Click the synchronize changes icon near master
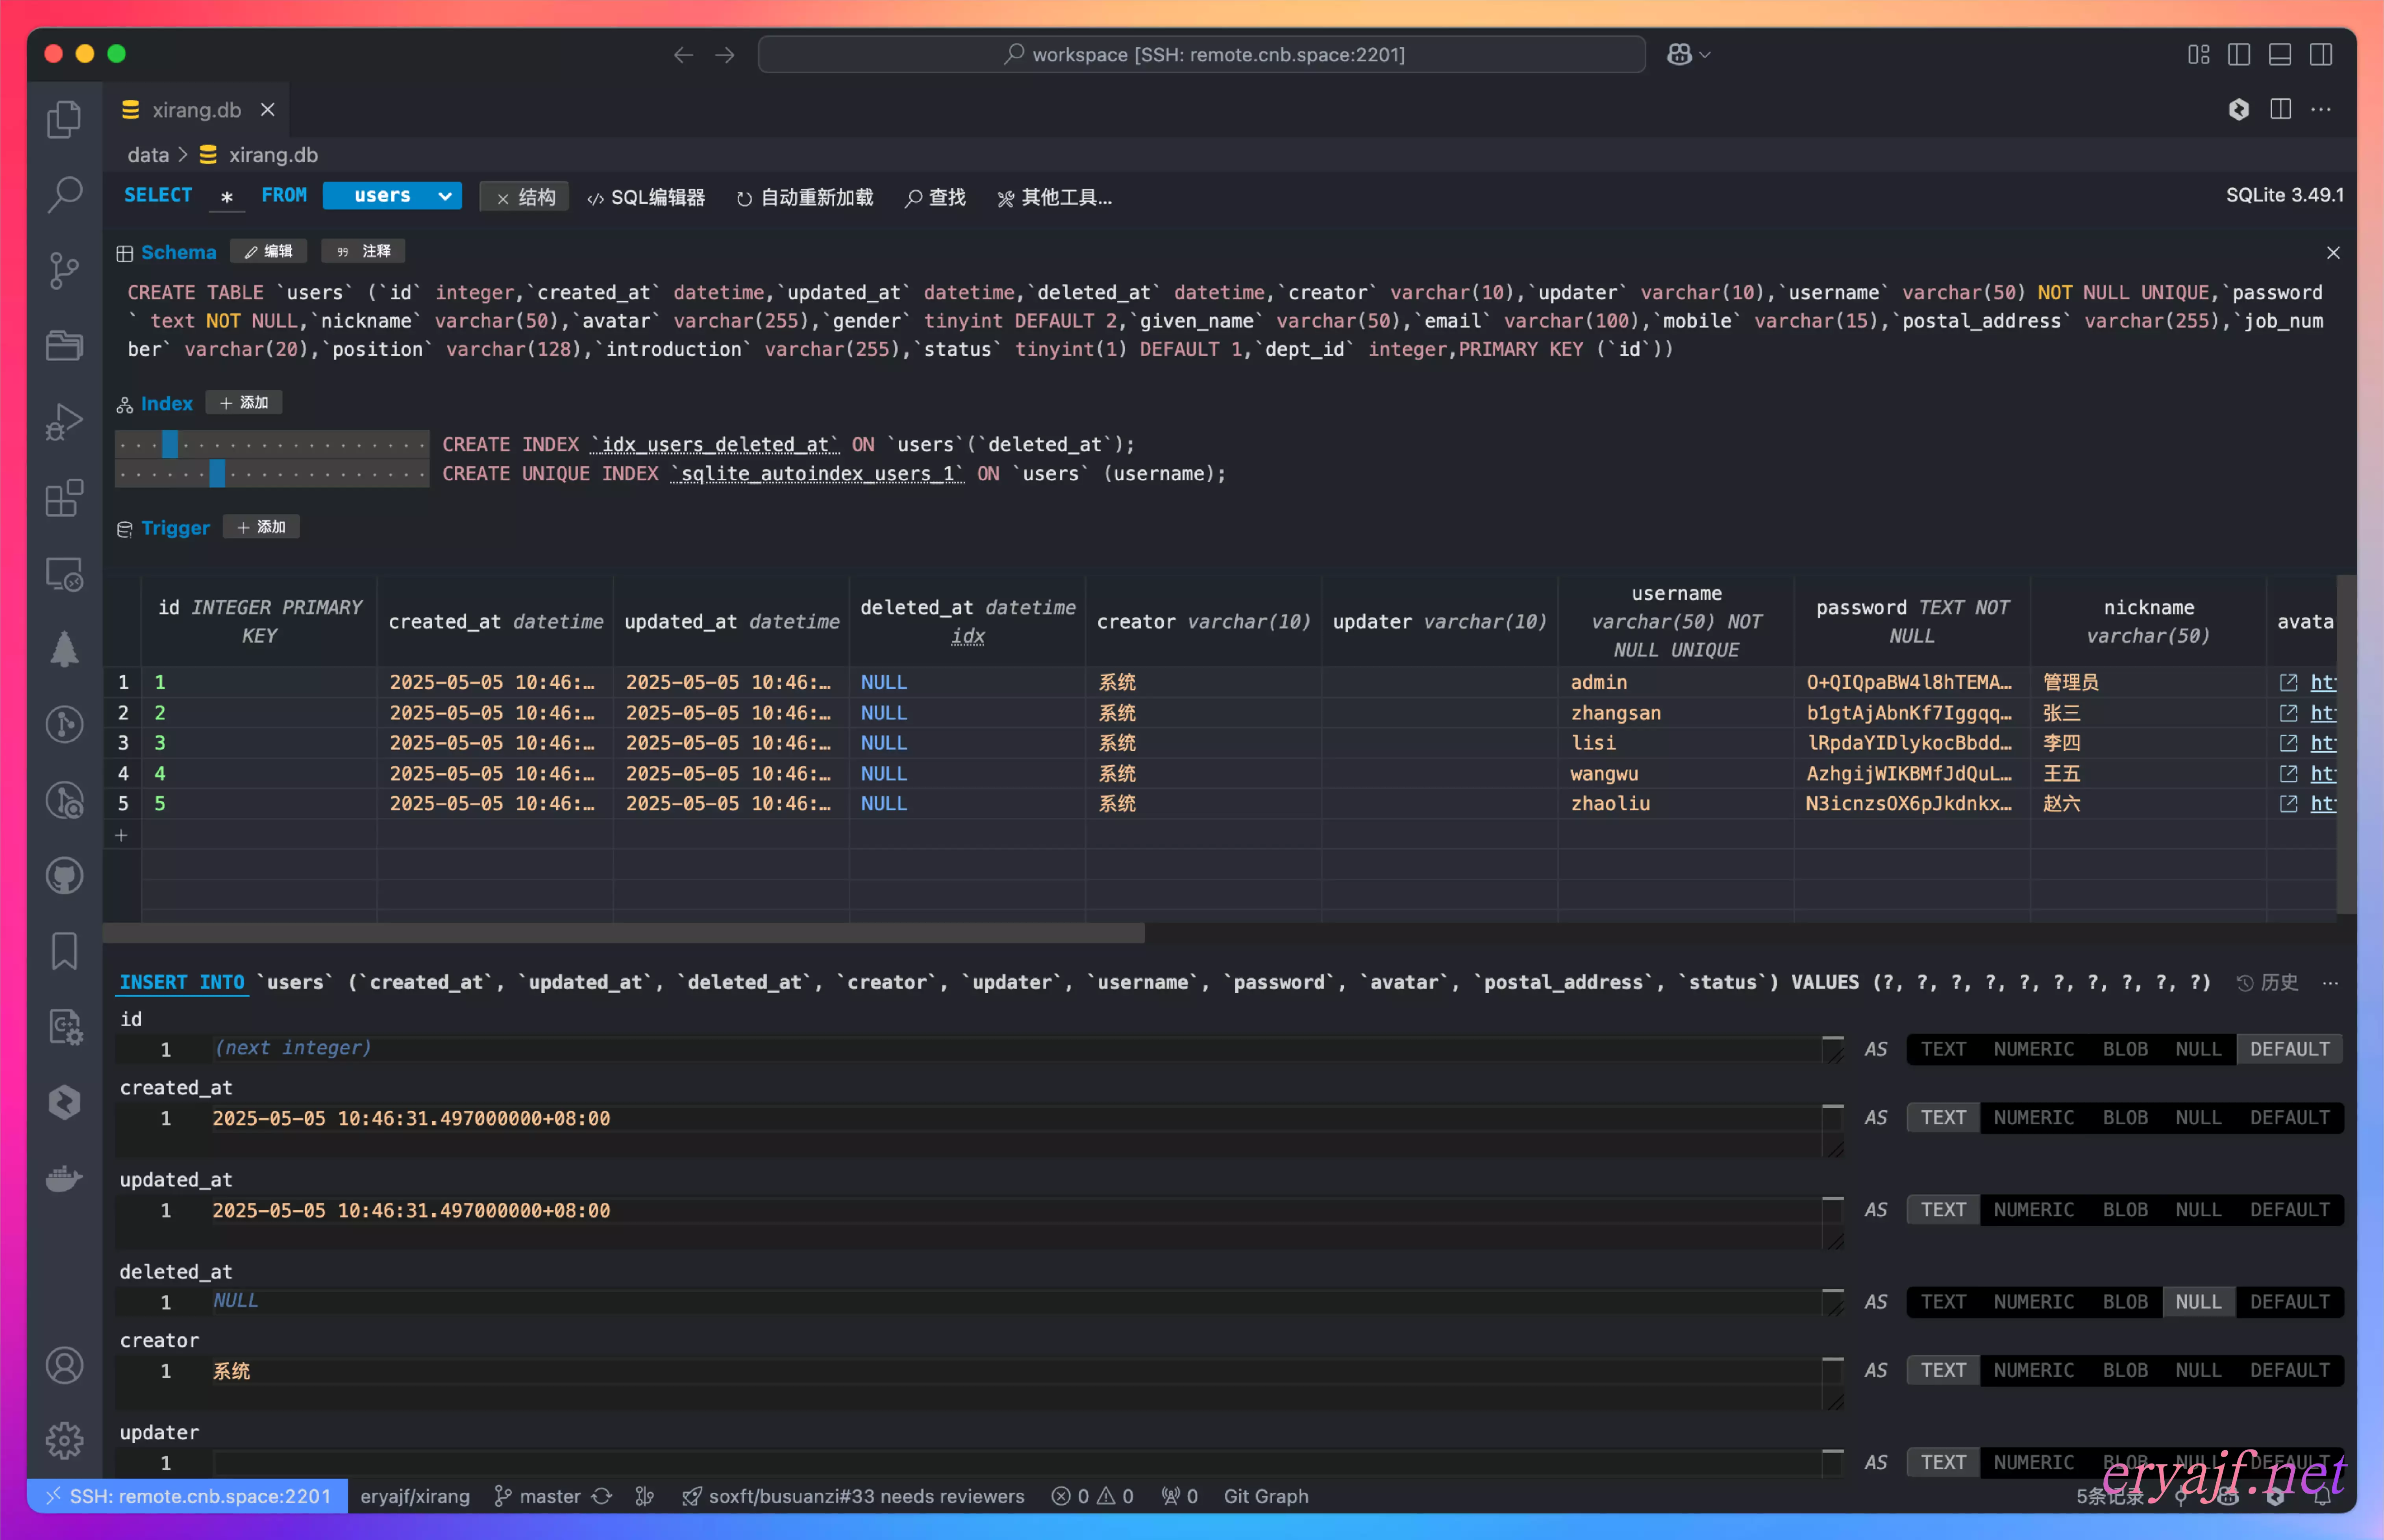 601,1496
